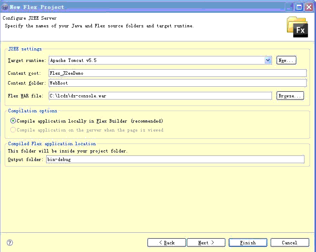This screenshot has width=316, height=252.
Task: Click the "J2EE settings" group title
Action: point(25,49)
